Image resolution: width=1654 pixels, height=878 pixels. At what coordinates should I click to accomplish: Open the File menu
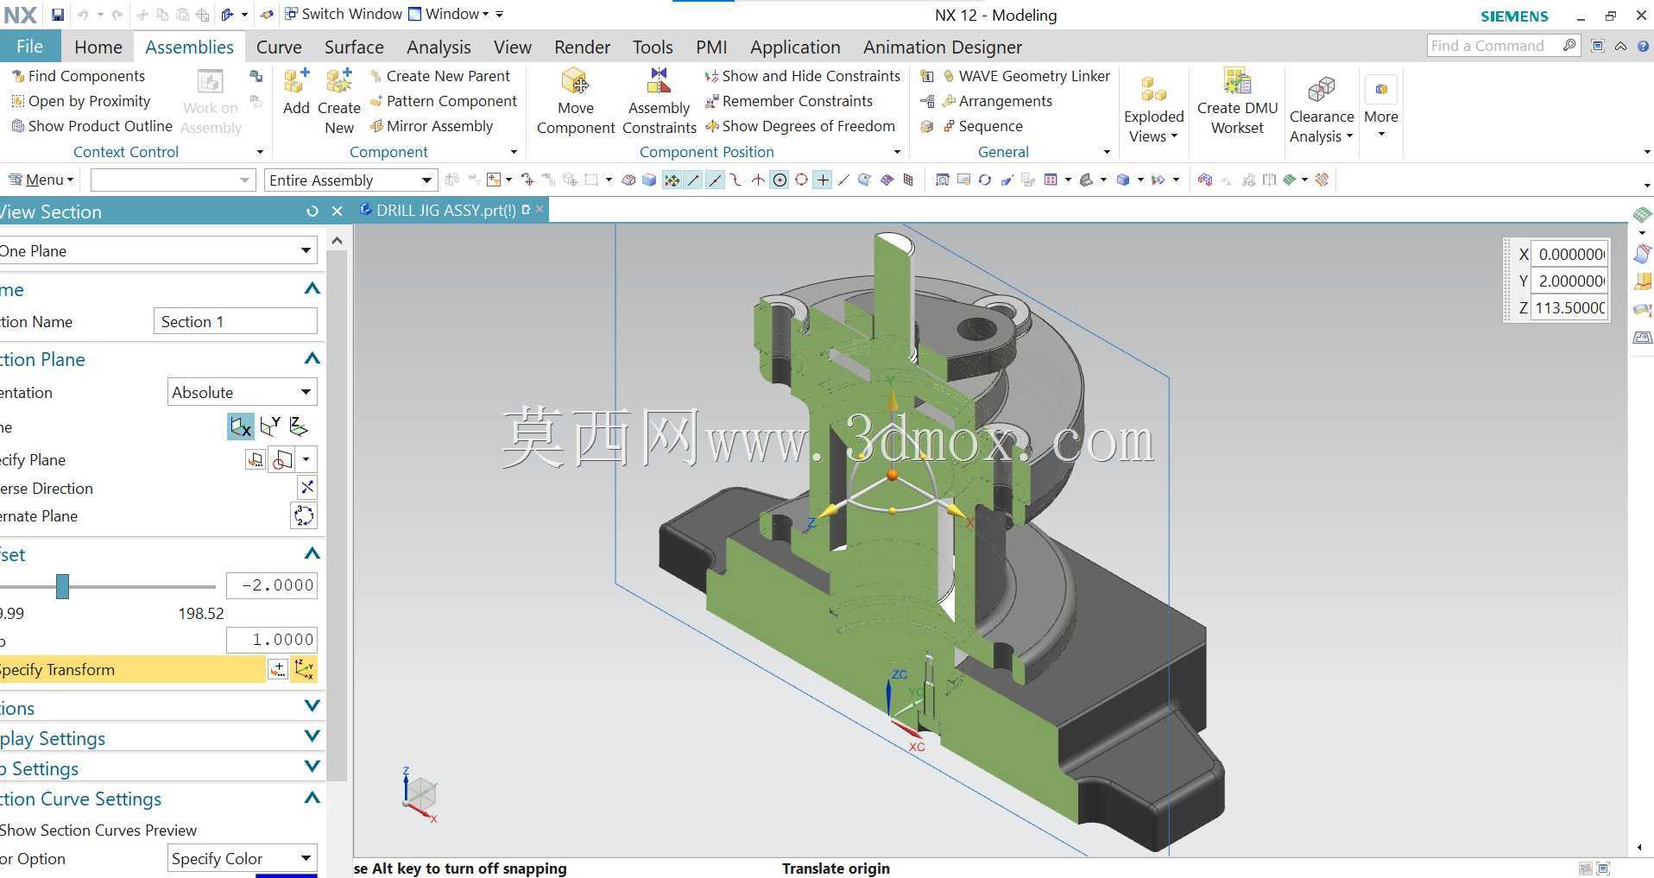(x=29, y=47)
